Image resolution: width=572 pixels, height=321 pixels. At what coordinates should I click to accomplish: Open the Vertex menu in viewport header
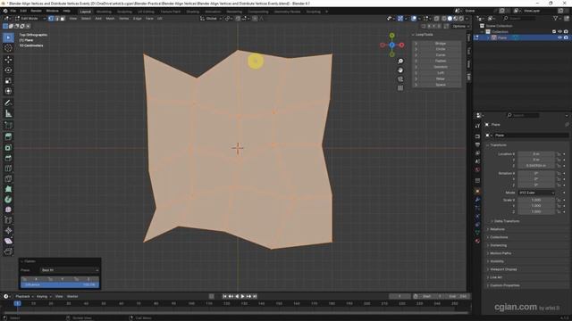tap(123, 18)
